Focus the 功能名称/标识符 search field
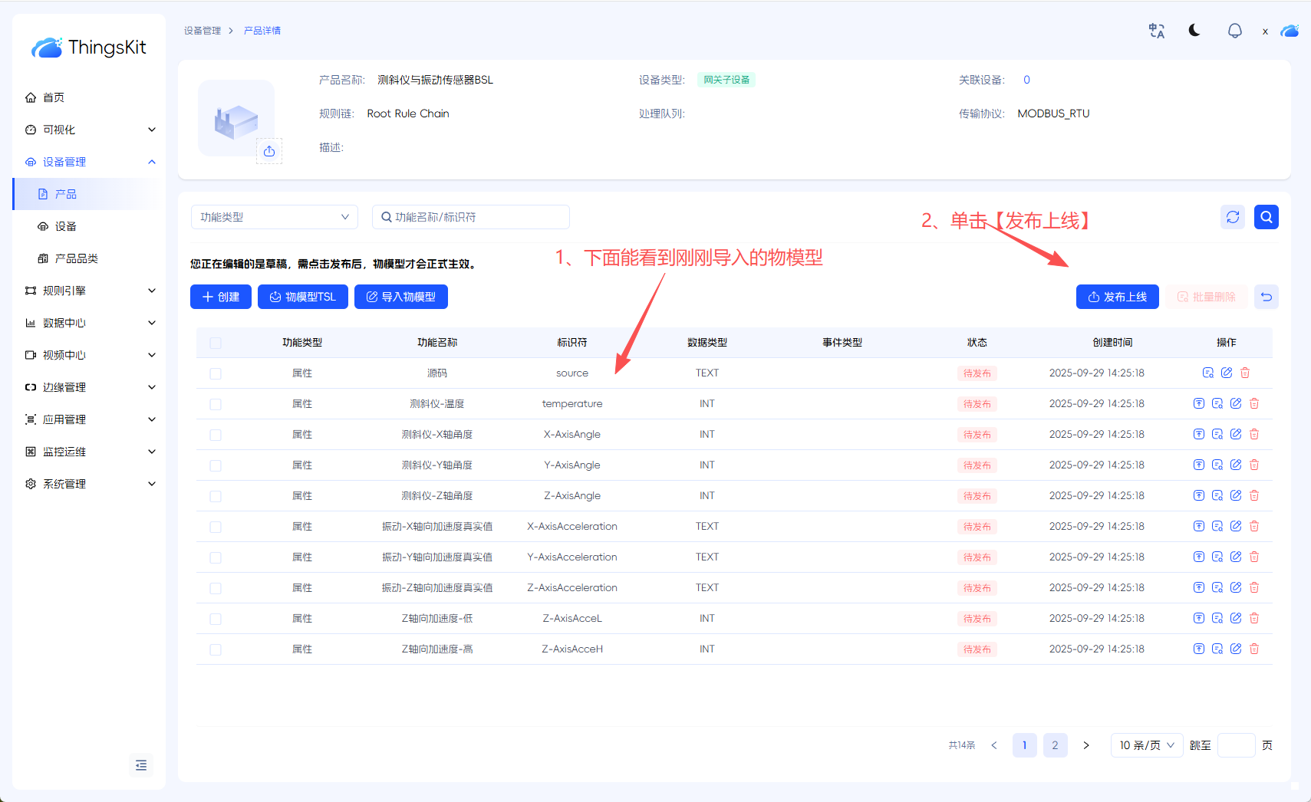The height and width of the screenshot is (802, 1311). point(476,217)
